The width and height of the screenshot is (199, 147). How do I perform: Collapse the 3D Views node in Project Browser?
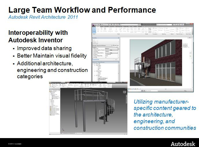pos(95,75)
